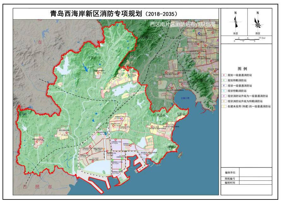Click the yellow 在建未投用 station legend swatch

pos(224,107)
